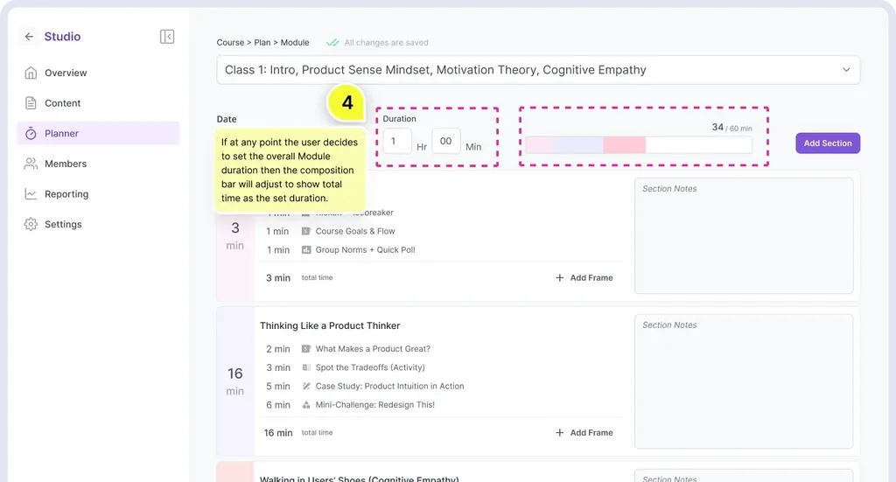Open Settings from the sidebar

(x=98, y=224)
